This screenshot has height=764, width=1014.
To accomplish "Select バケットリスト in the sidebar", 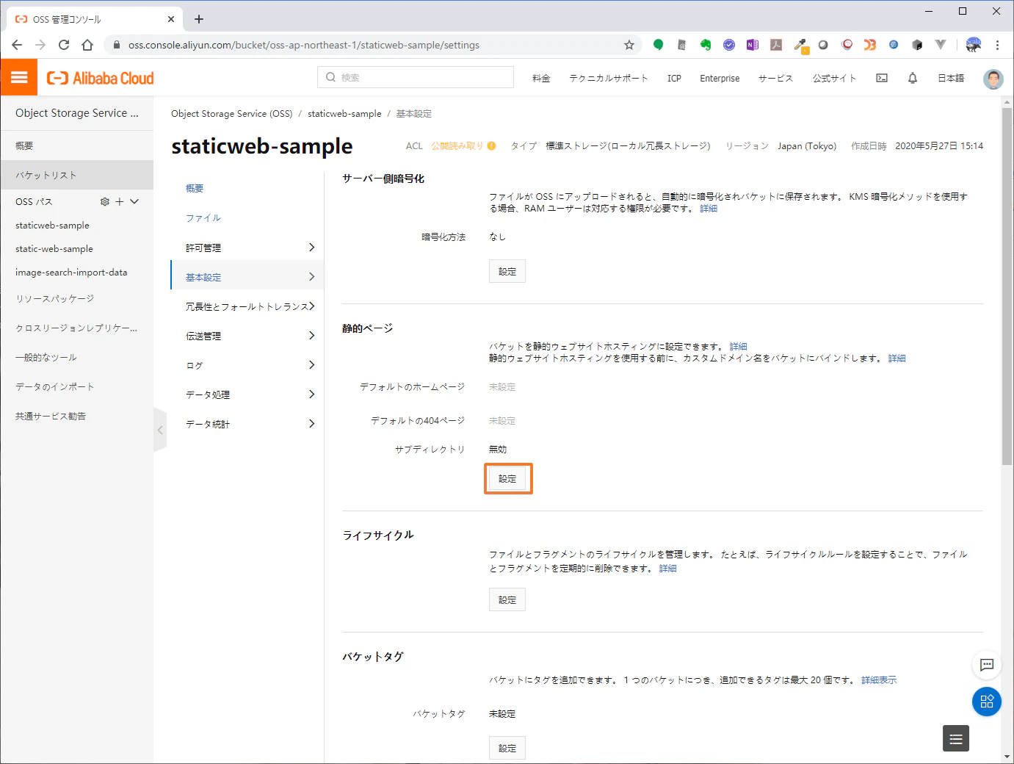I will (x=77, y=175).
